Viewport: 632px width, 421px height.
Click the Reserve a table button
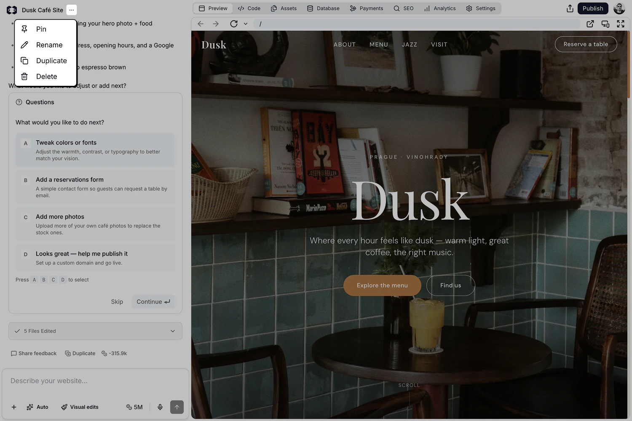586,44
